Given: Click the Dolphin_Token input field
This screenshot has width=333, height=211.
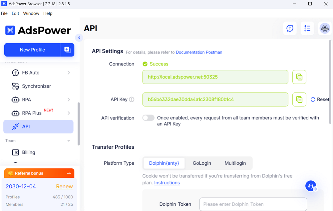Looking at the screenshot, I should click(253, 204).
